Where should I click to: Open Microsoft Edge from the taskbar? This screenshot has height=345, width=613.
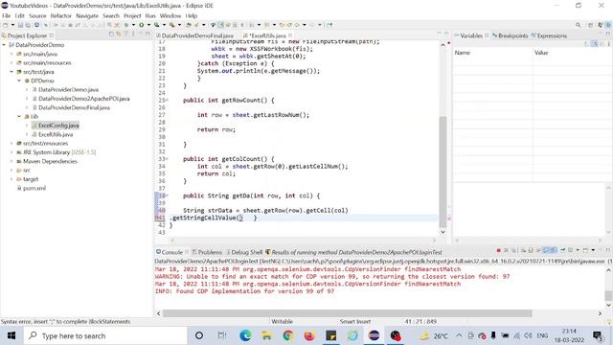coord(245,335)
